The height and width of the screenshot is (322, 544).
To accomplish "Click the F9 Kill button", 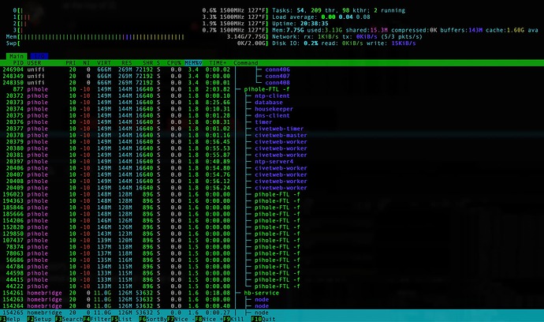I will click(x=233, y=319).
